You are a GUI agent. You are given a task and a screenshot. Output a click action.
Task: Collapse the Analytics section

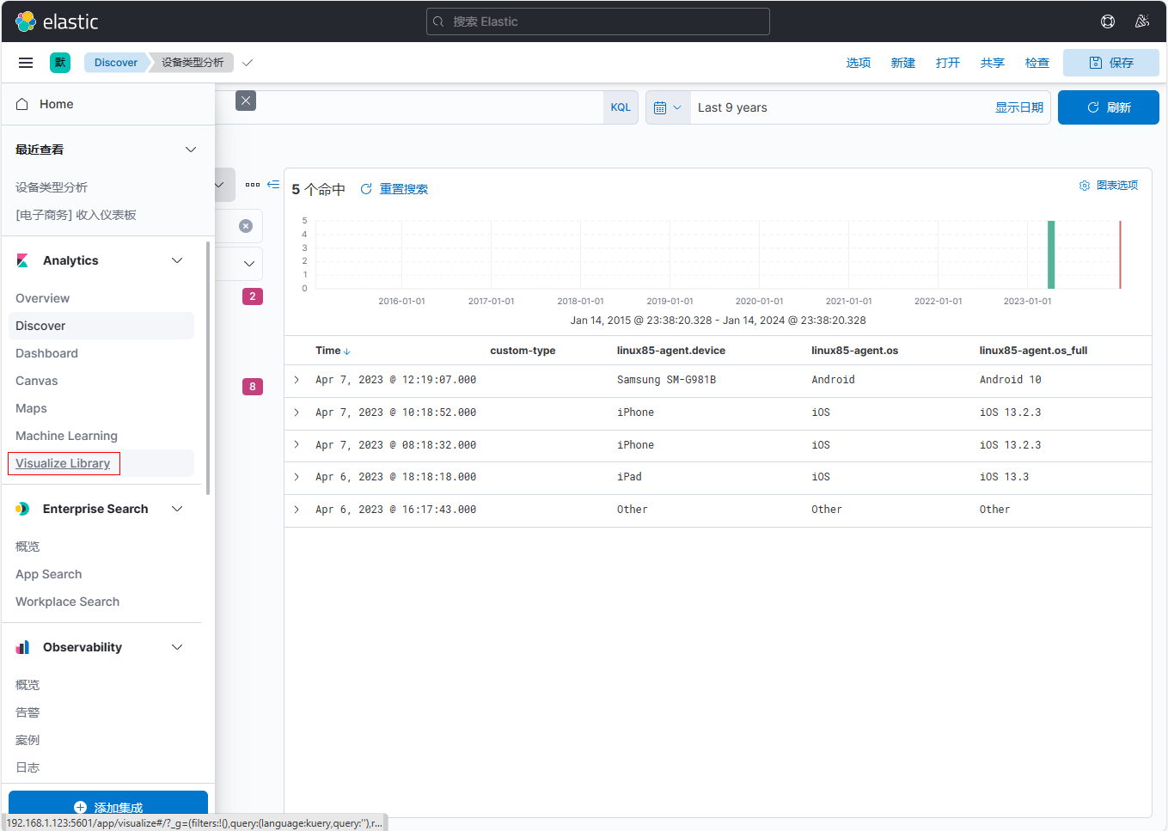177,260
